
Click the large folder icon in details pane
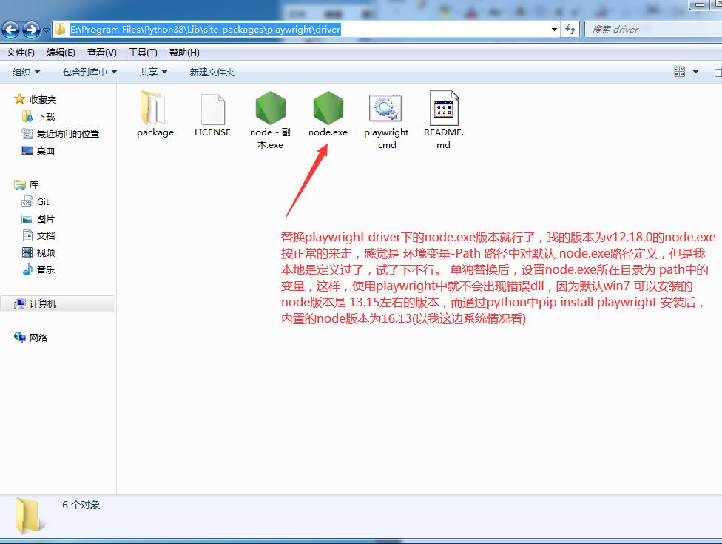tap(30, 517)
